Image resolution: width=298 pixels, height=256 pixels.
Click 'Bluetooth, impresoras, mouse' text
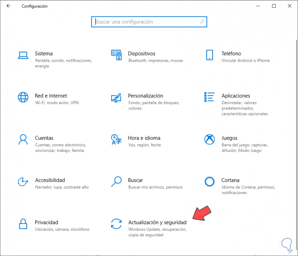pyautogui.click(x=156, y=60)
